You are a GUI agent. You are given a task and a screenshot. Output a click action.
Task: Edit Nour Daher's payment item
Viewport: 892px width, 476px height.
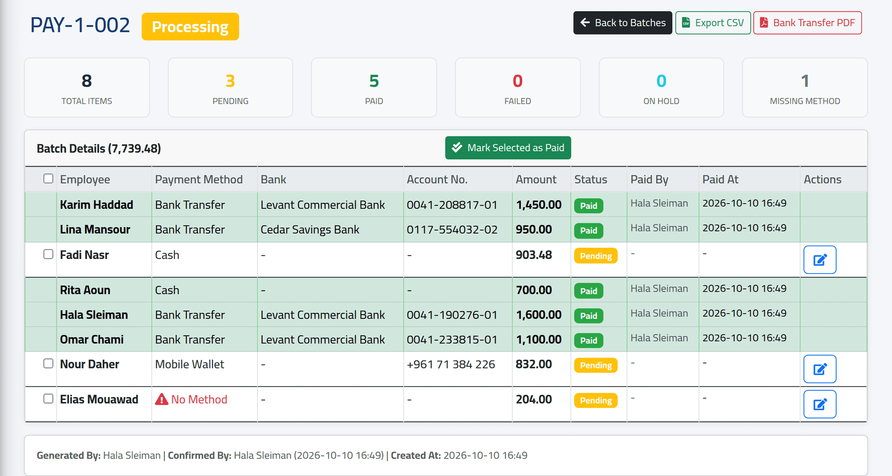pos(820,369)
